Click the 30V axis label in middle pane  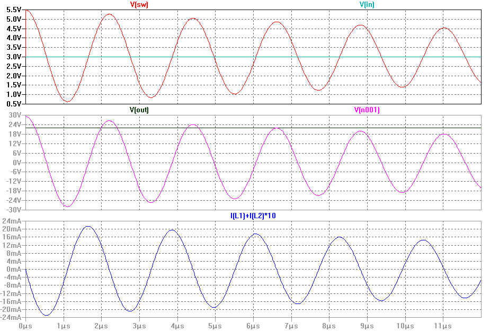(x=15, y=115)
